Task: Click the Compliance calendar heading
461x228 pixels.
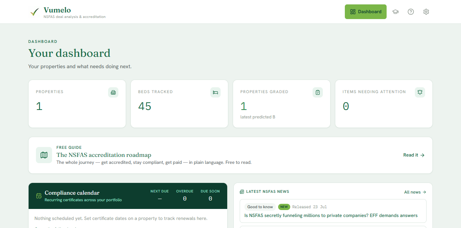Action: click(72, 193)
